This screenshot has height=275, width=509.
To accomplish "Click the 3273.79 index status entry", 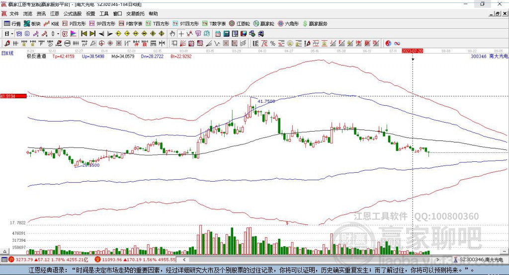I will point(49,260).
